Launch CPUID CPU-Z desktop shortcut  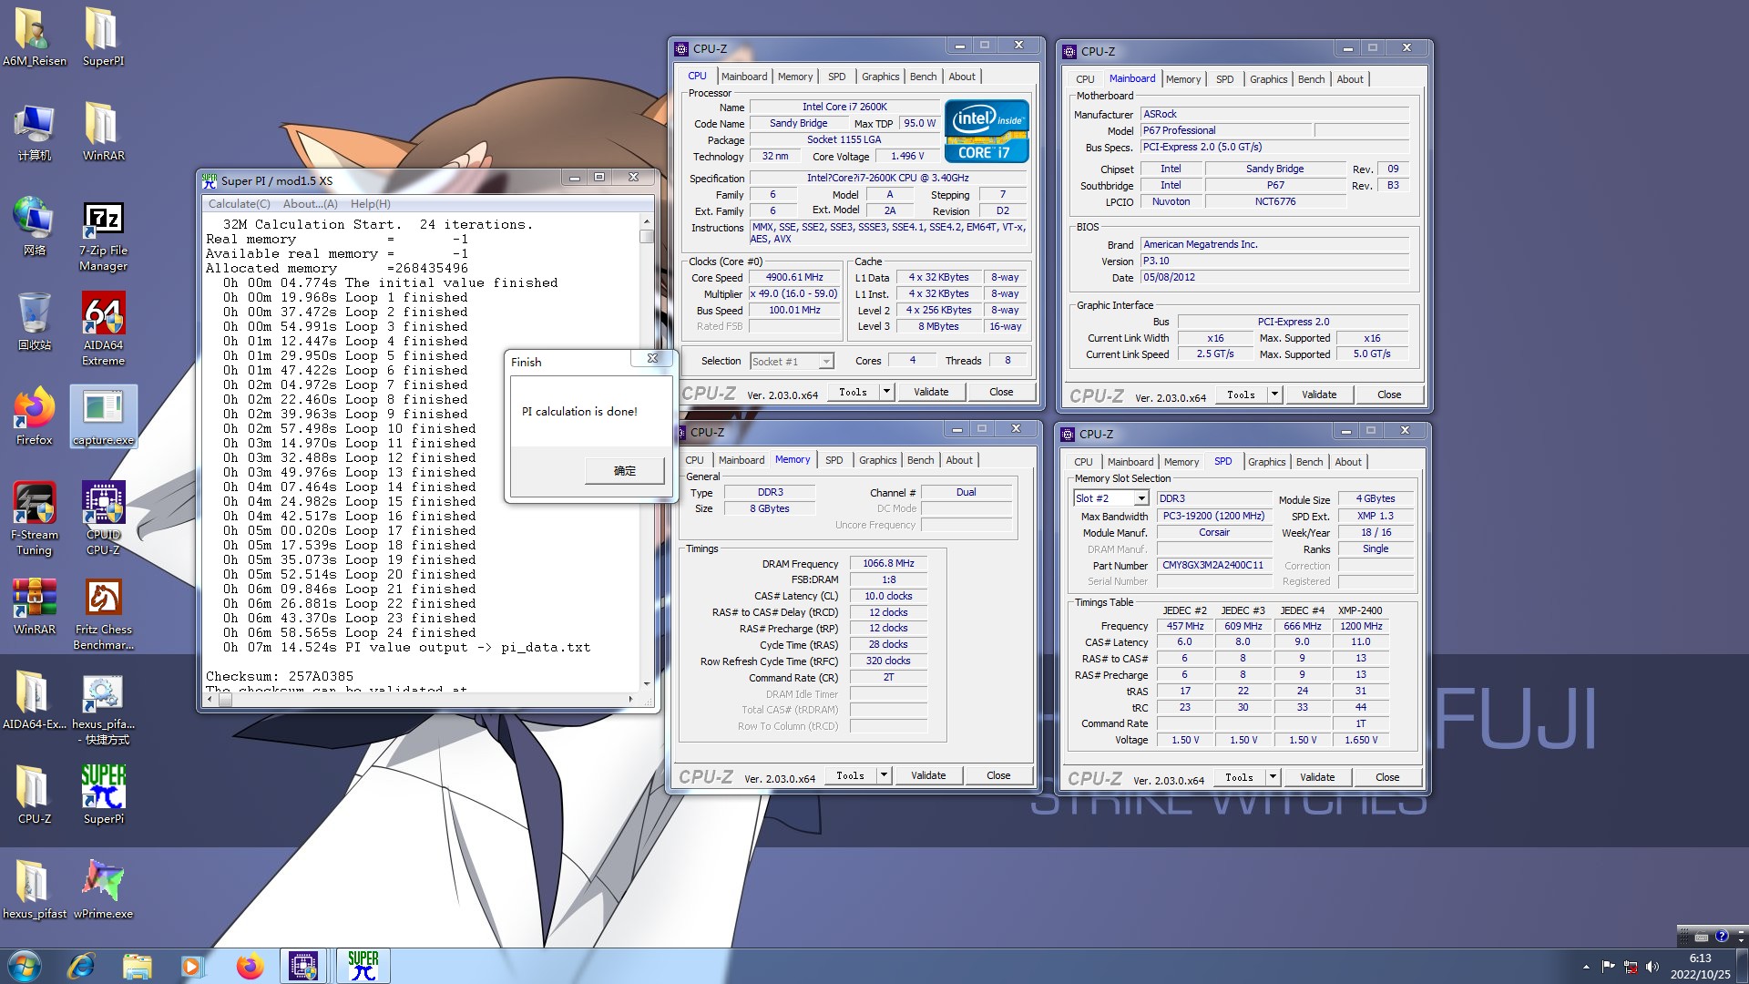tap(103, 518)
